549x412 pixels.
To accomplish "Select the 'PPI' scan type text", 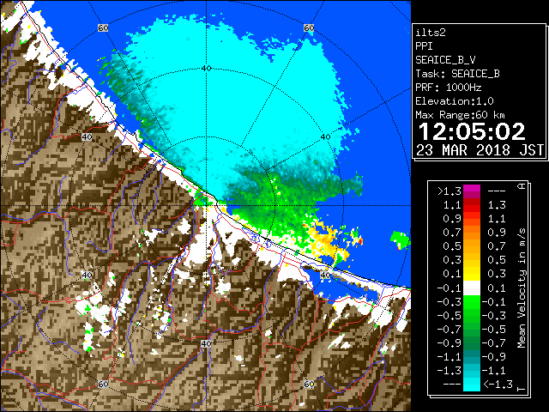I will [x=424, y=46].
